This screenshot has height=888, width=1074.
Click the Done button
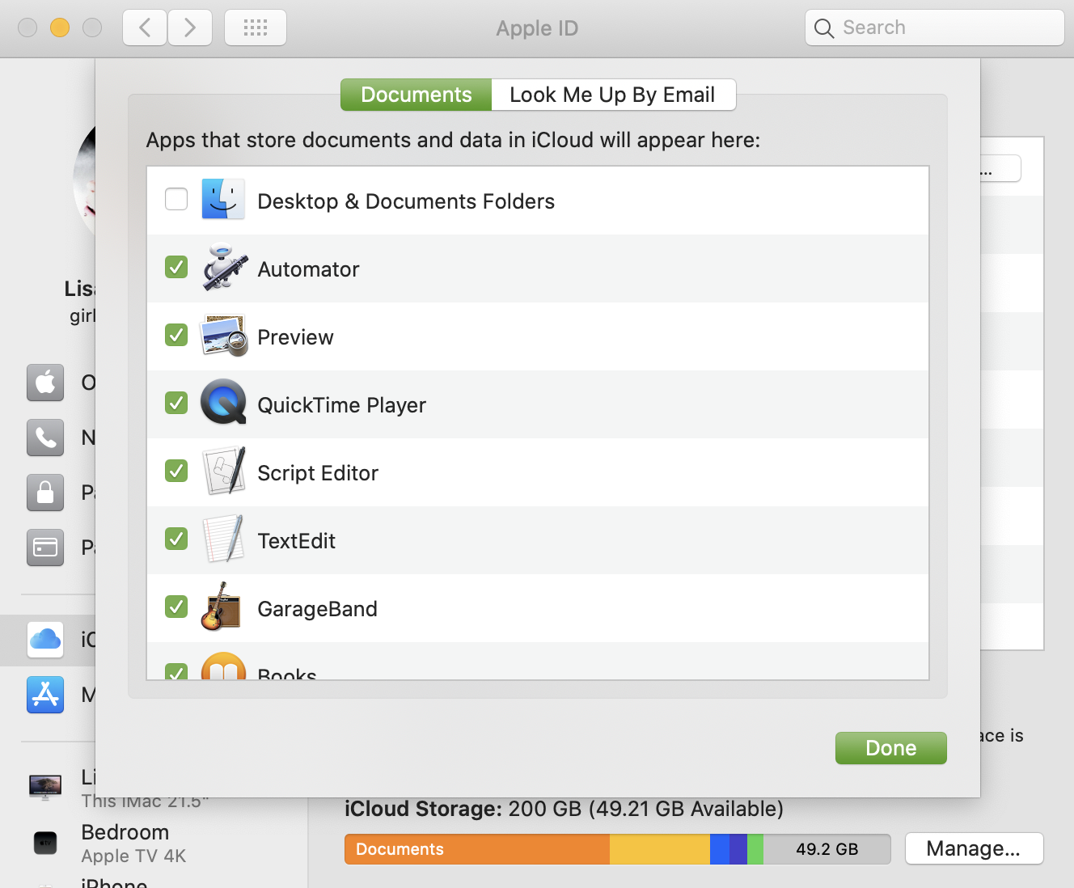(x=890, y=747)
